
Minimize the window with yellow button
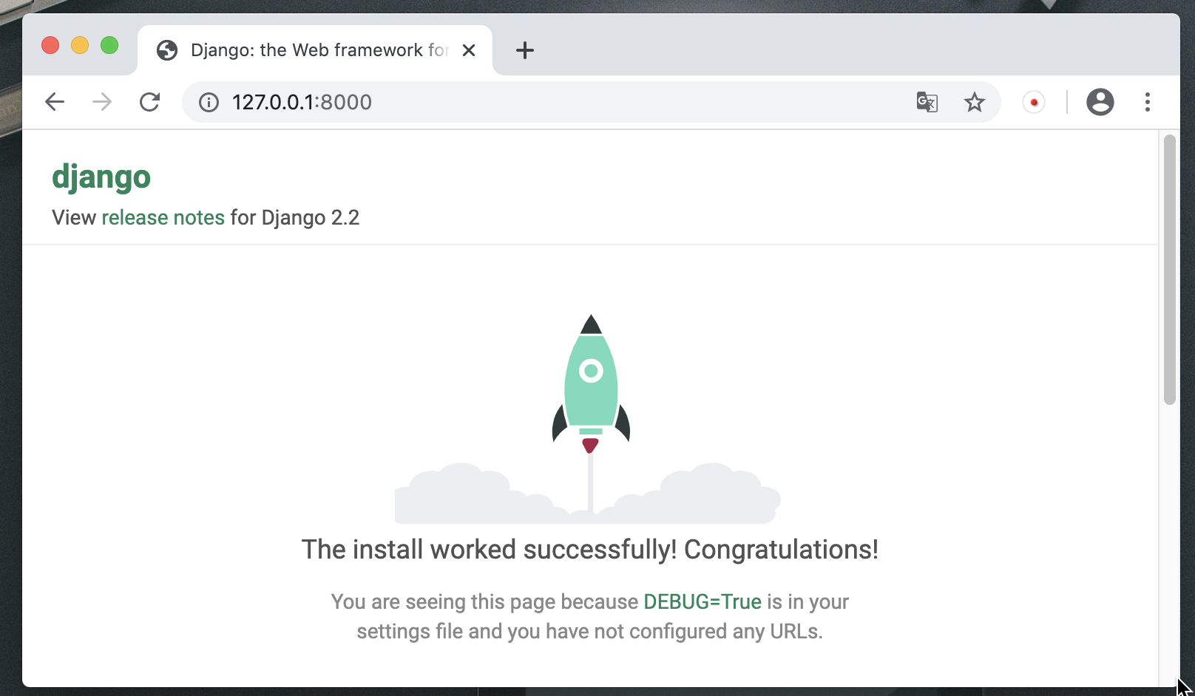click(80, 45)
